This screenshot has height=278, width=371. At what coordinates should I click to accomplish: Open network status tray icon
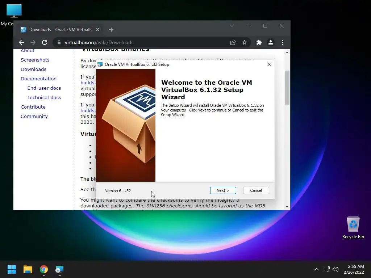tap(327, 269)
